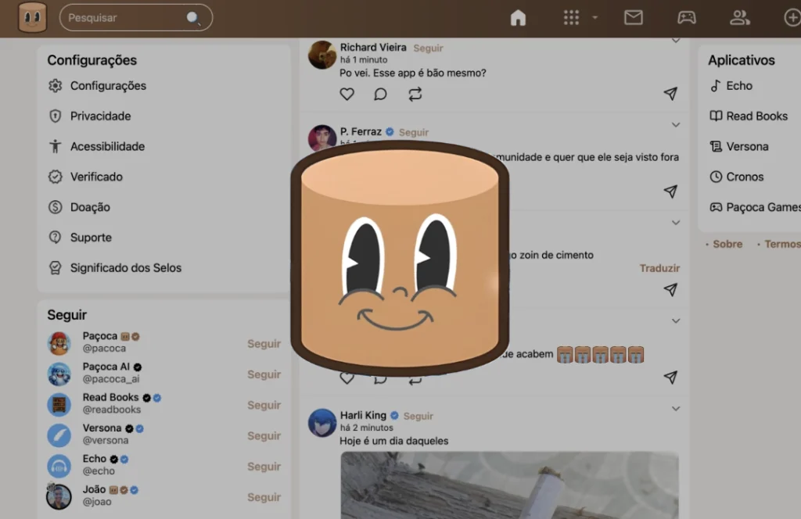Like Richard Vieira's post with the heart
Image resolution: width=801 pixels, height=519 pixels.
(x=347, y=94)
